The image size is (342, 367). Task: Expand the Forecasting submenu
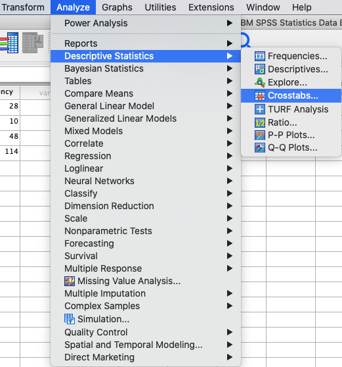click(x=146, y=243)
